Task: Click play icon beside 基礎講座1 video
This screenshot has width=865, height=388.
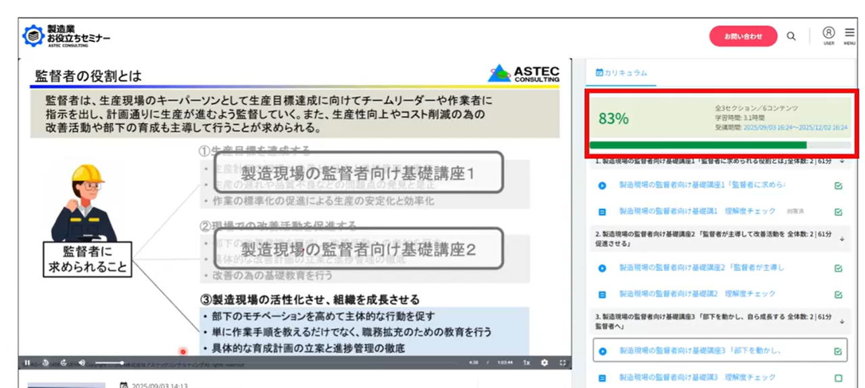Action: point(602,185)
